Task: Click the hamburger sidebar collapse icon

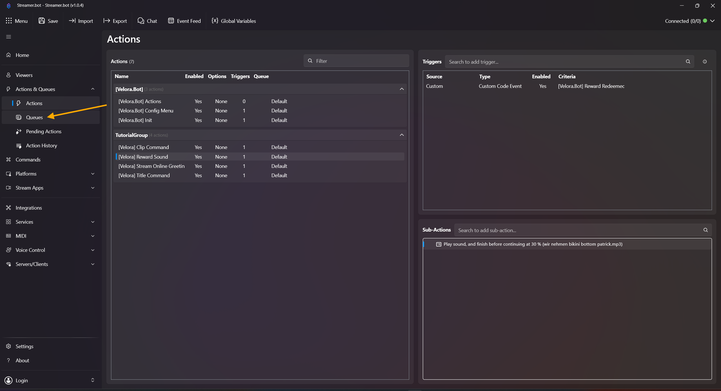Action: (x=8, y=37)
